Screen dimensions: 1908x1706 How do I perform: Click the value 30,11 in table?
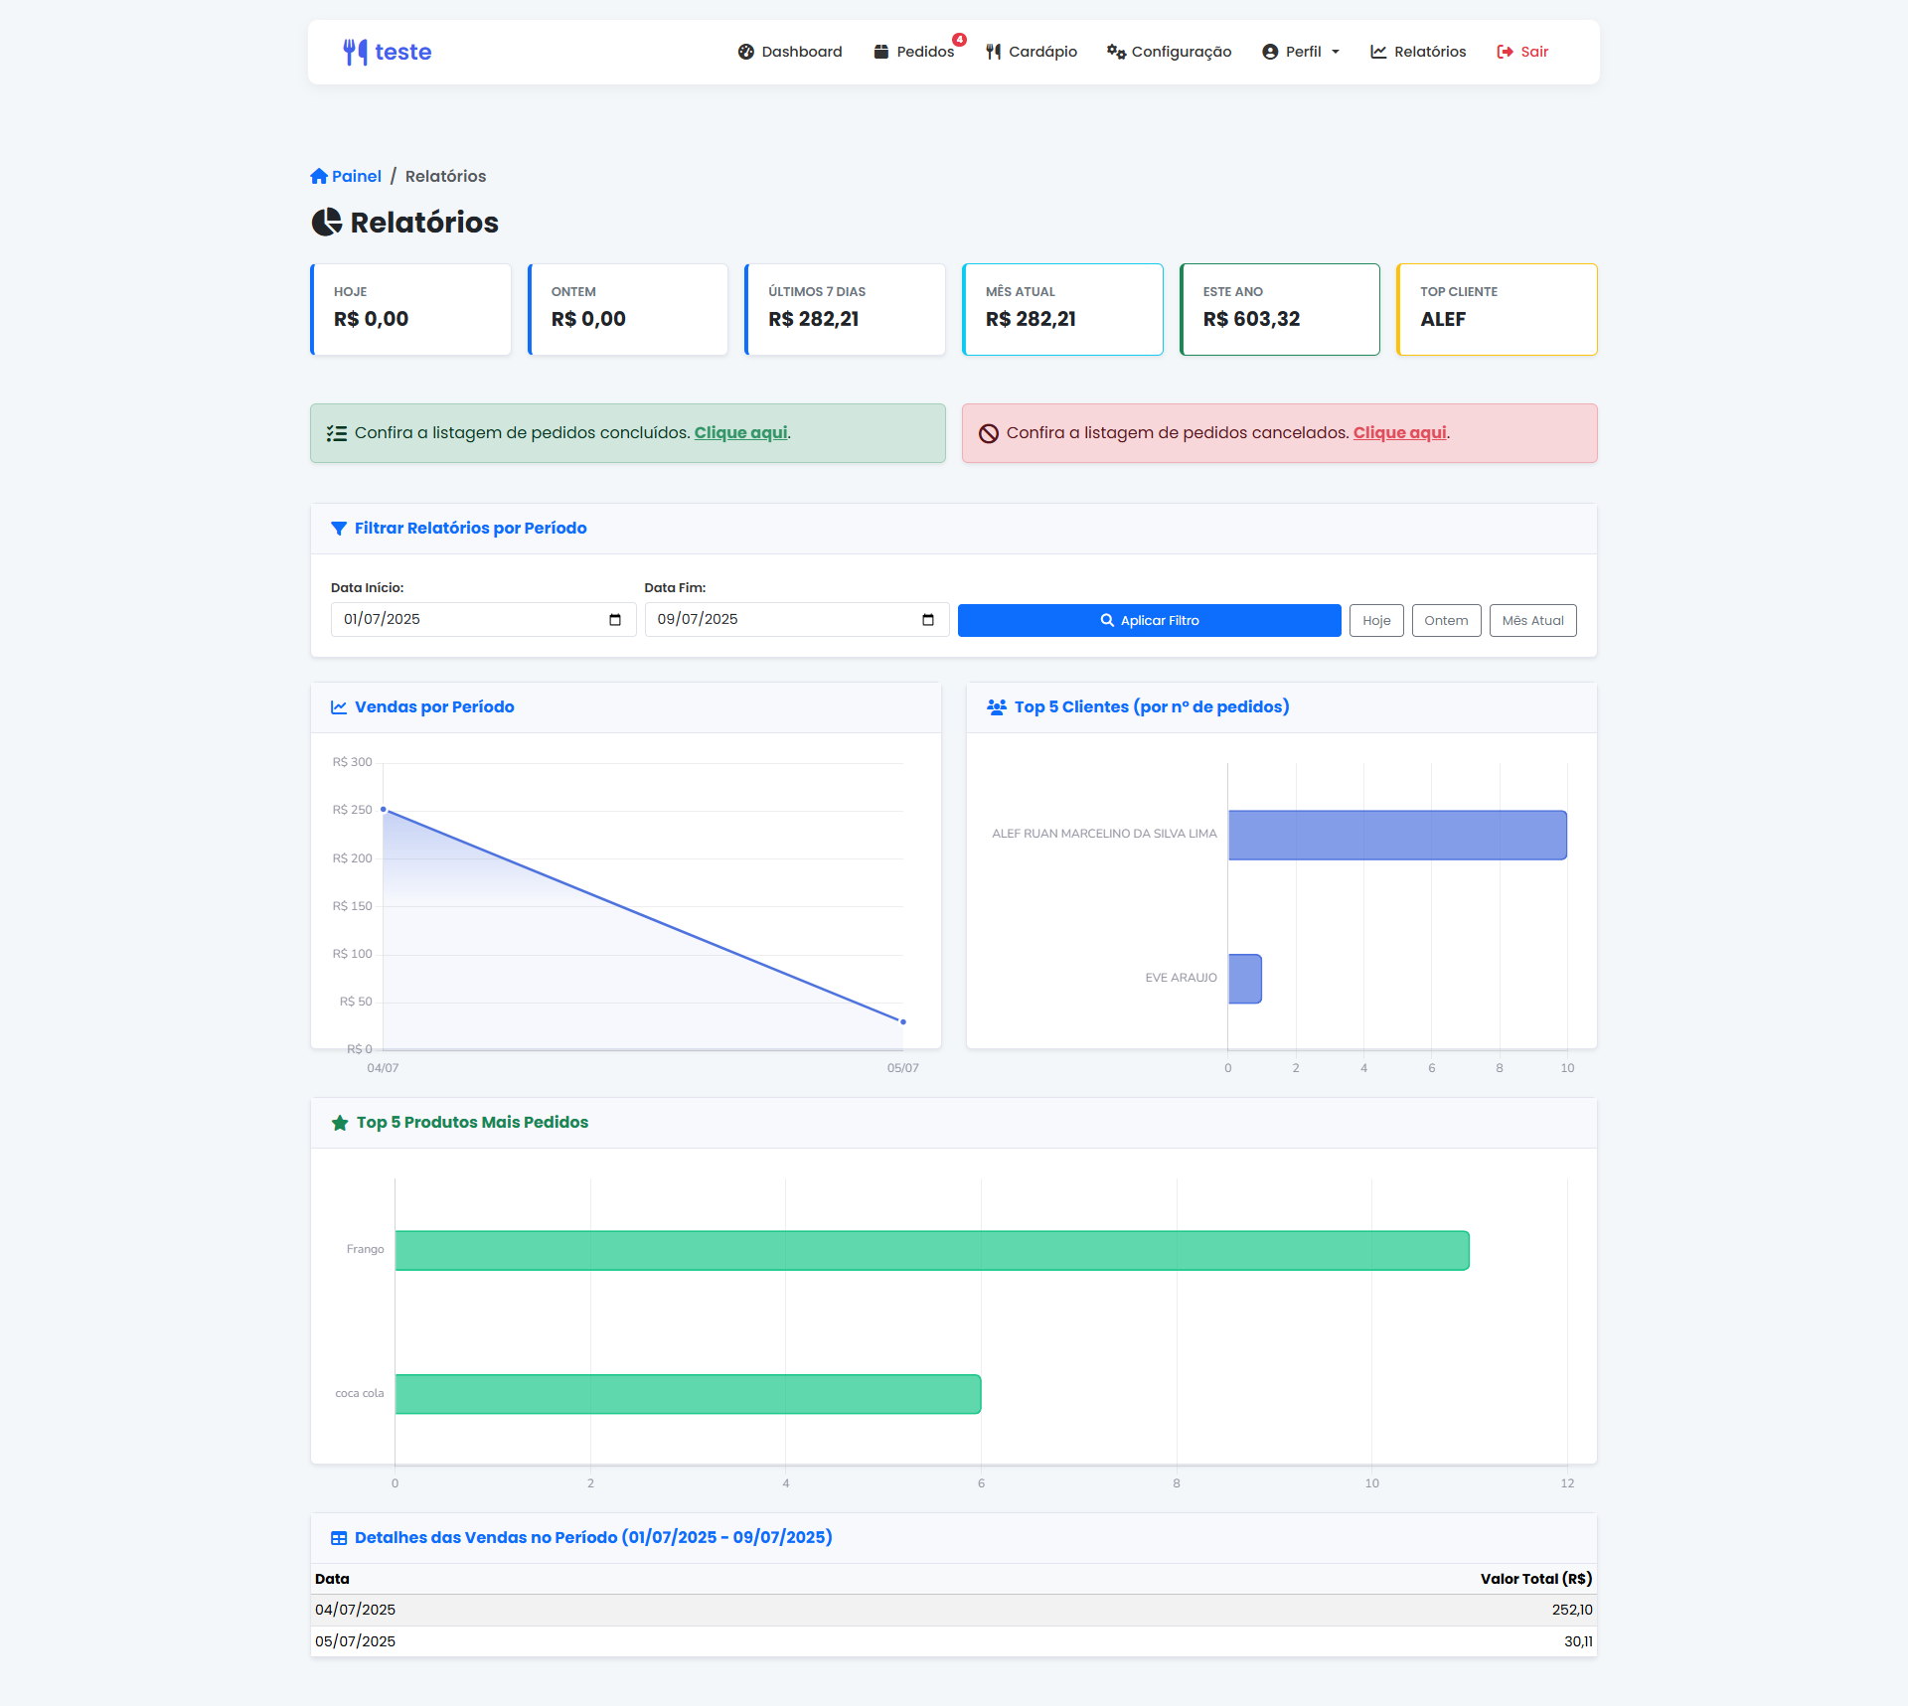tap(1578, 1641)
